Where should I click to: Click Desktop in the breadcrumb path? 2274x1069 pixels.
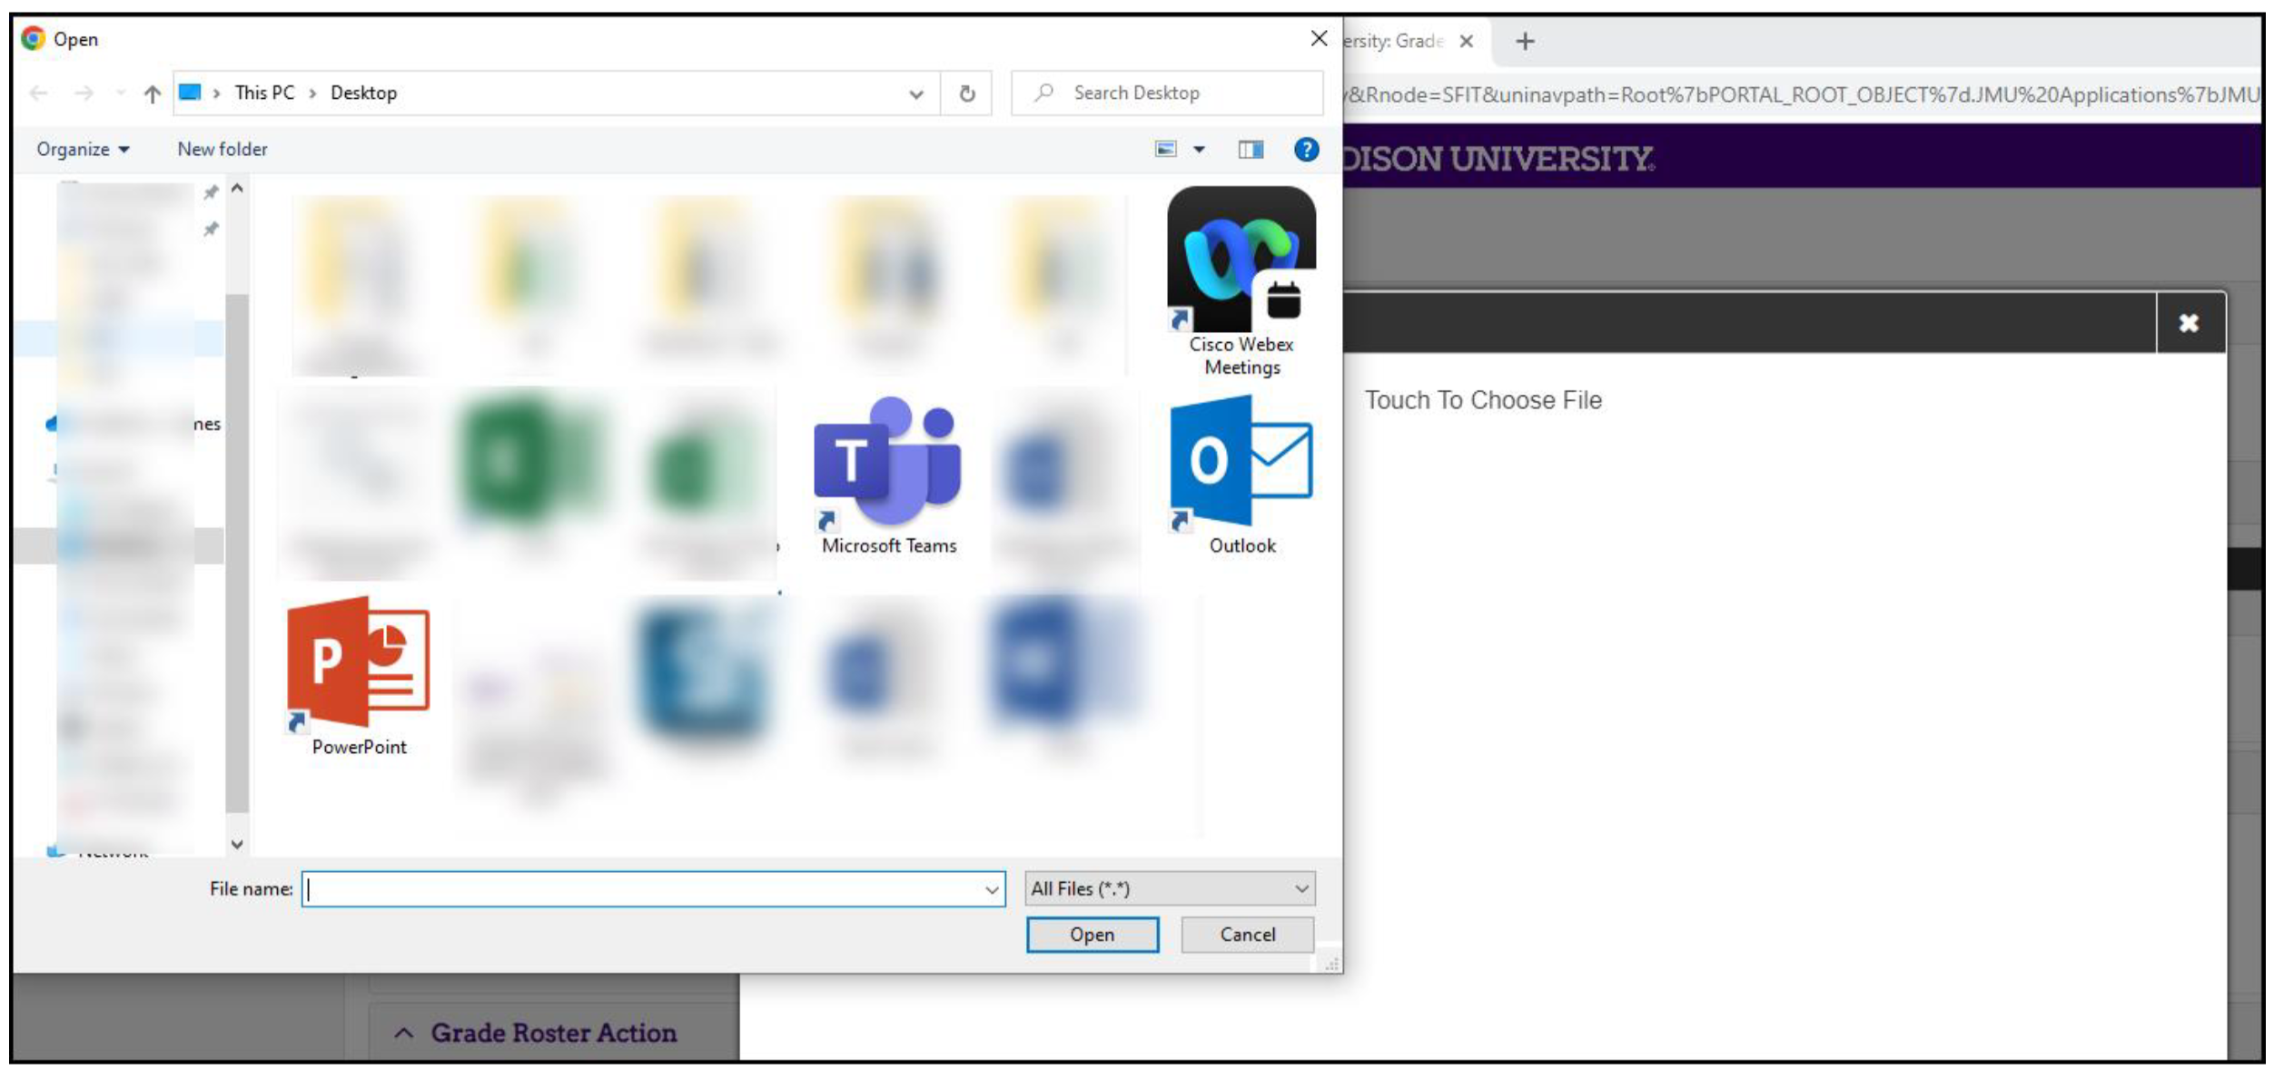[x=363, y=93]
